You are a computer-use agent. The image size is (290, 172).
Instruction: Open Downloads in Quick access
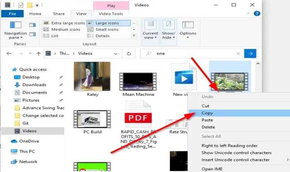[34, 85]
